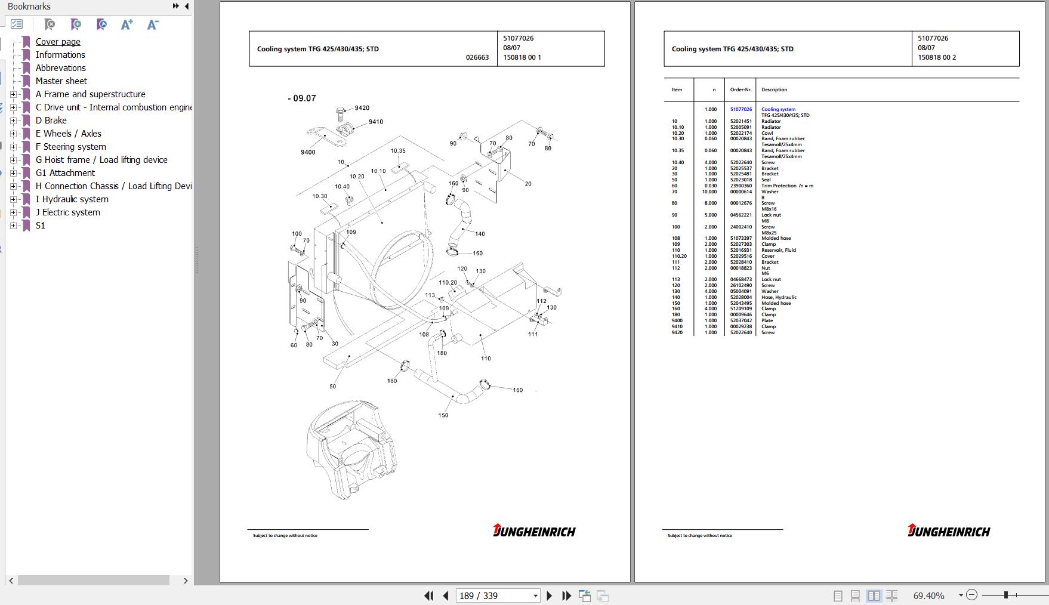Toggle two-page continuous view mode

coord(893,595)
